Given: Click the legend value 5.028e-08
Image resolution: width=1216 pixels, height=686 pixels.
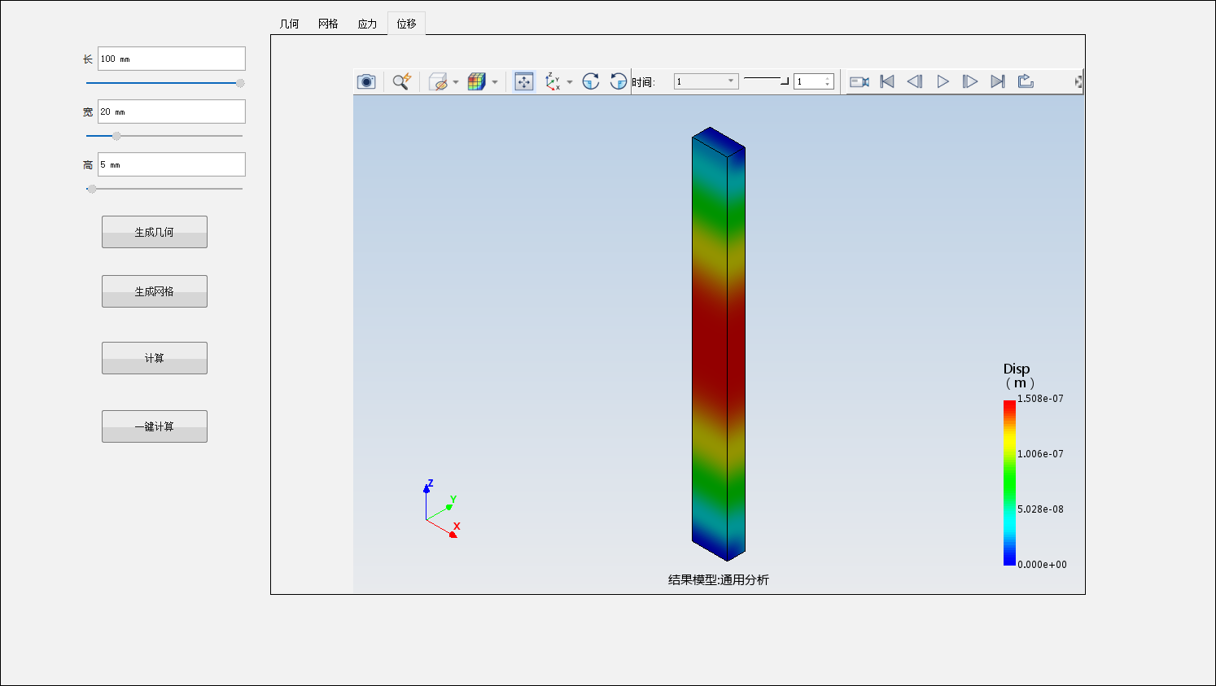Looking at the screenshot, I should pos(1040,509).
